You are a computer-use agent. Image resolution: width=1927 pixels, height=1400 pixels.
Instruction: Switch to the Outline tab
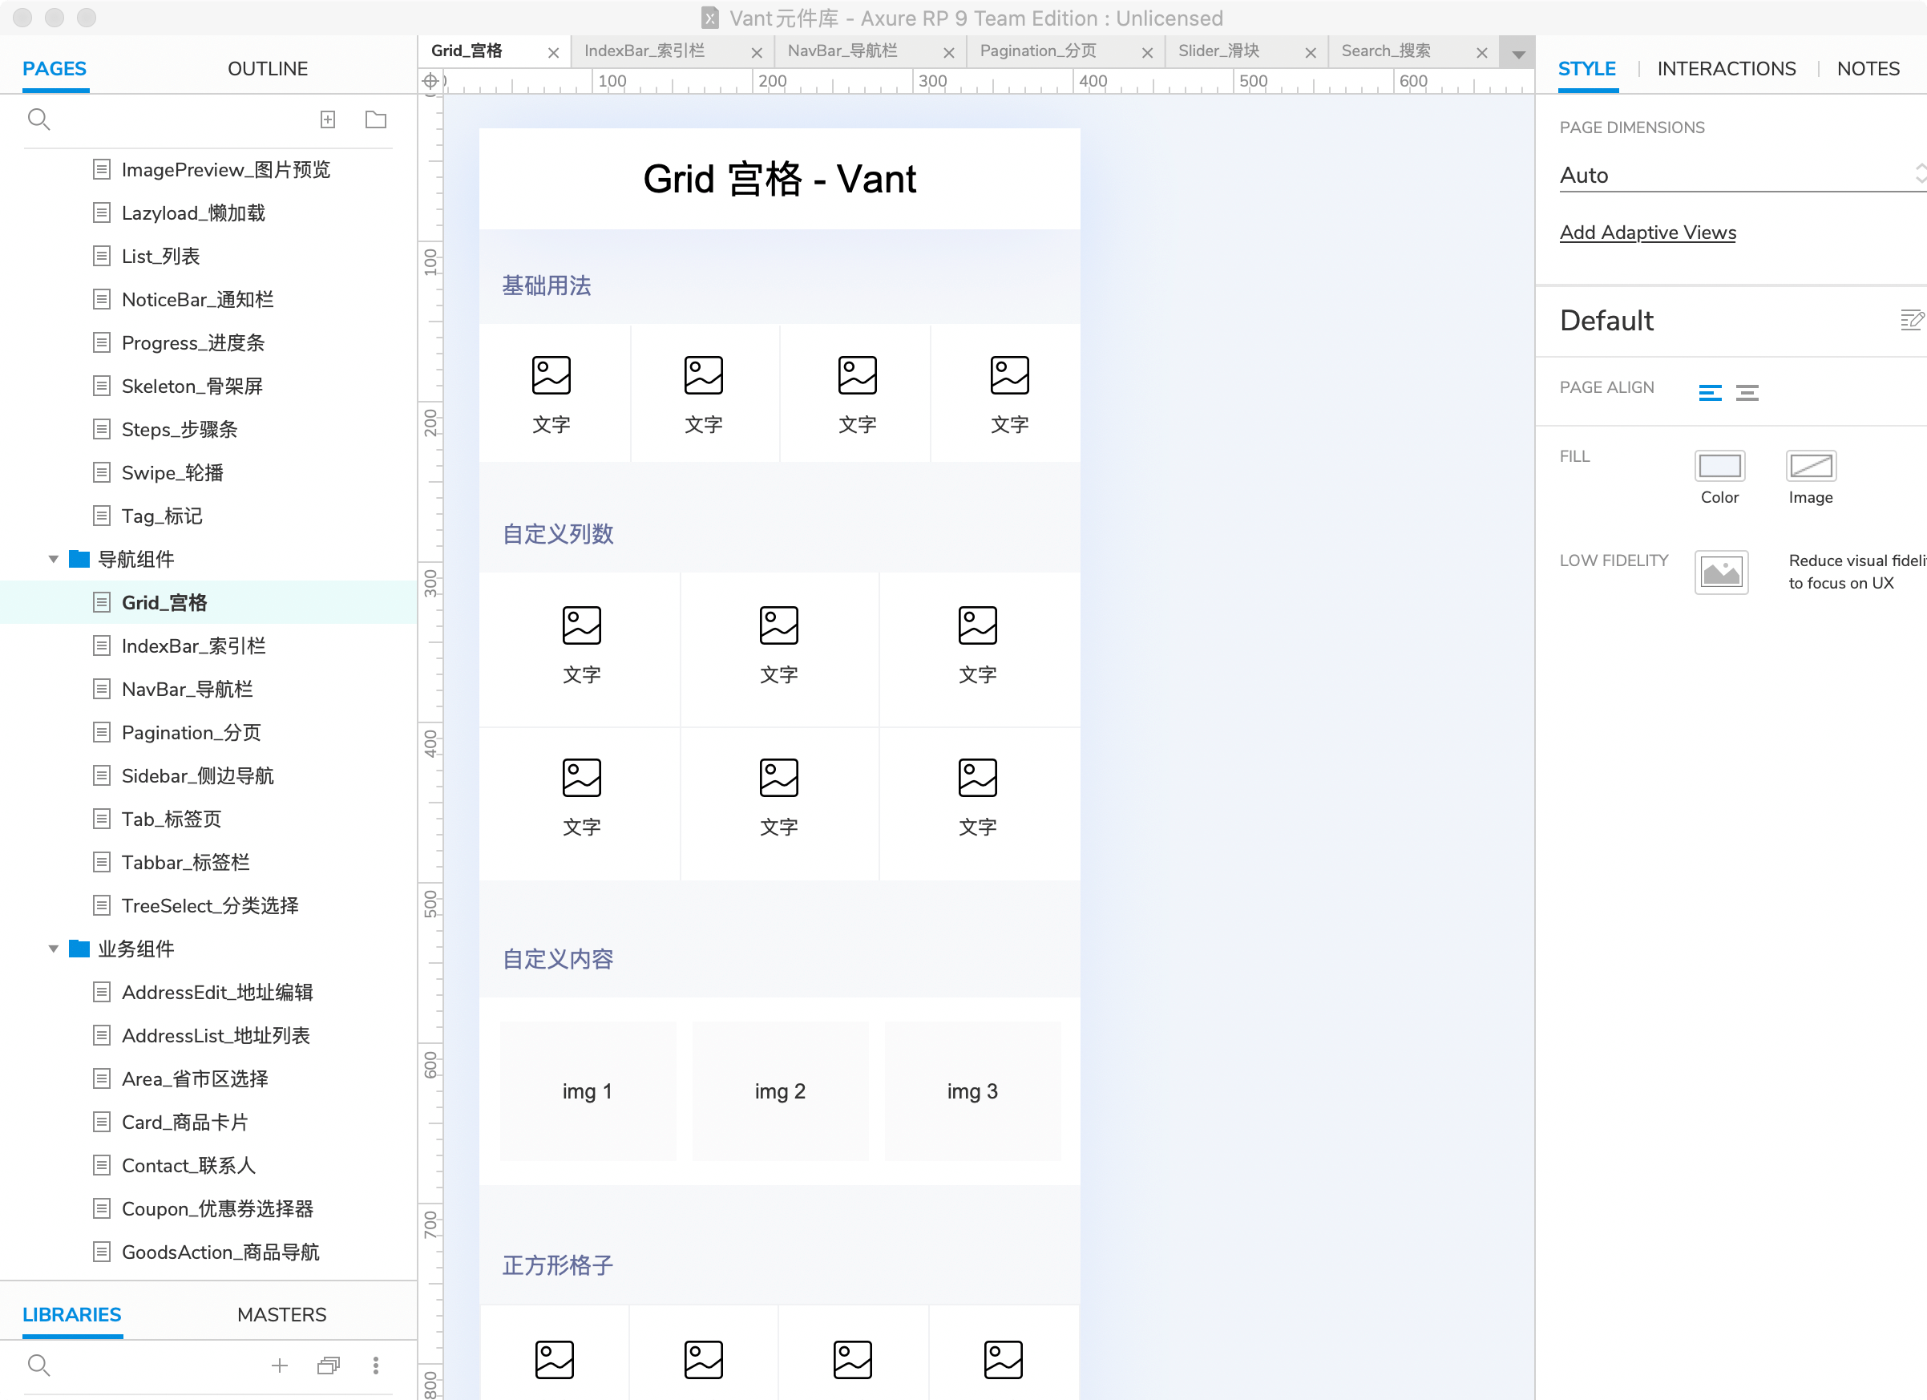click(x=268, y=69)
